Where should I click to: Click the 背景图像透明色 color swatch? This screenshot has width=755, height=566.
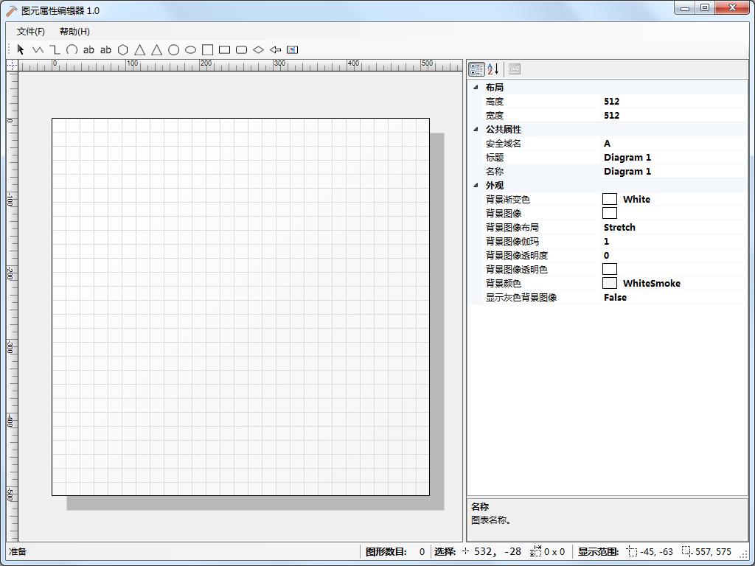click(x=610, y=269)
